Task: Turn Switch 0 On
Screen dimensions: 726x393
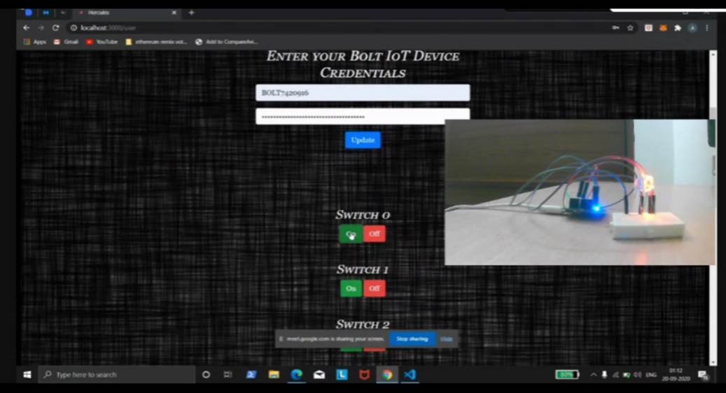Action: (351, 234)
